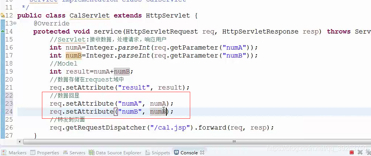Click the override indicator triangle beside line 14

(x=2, y=31)
